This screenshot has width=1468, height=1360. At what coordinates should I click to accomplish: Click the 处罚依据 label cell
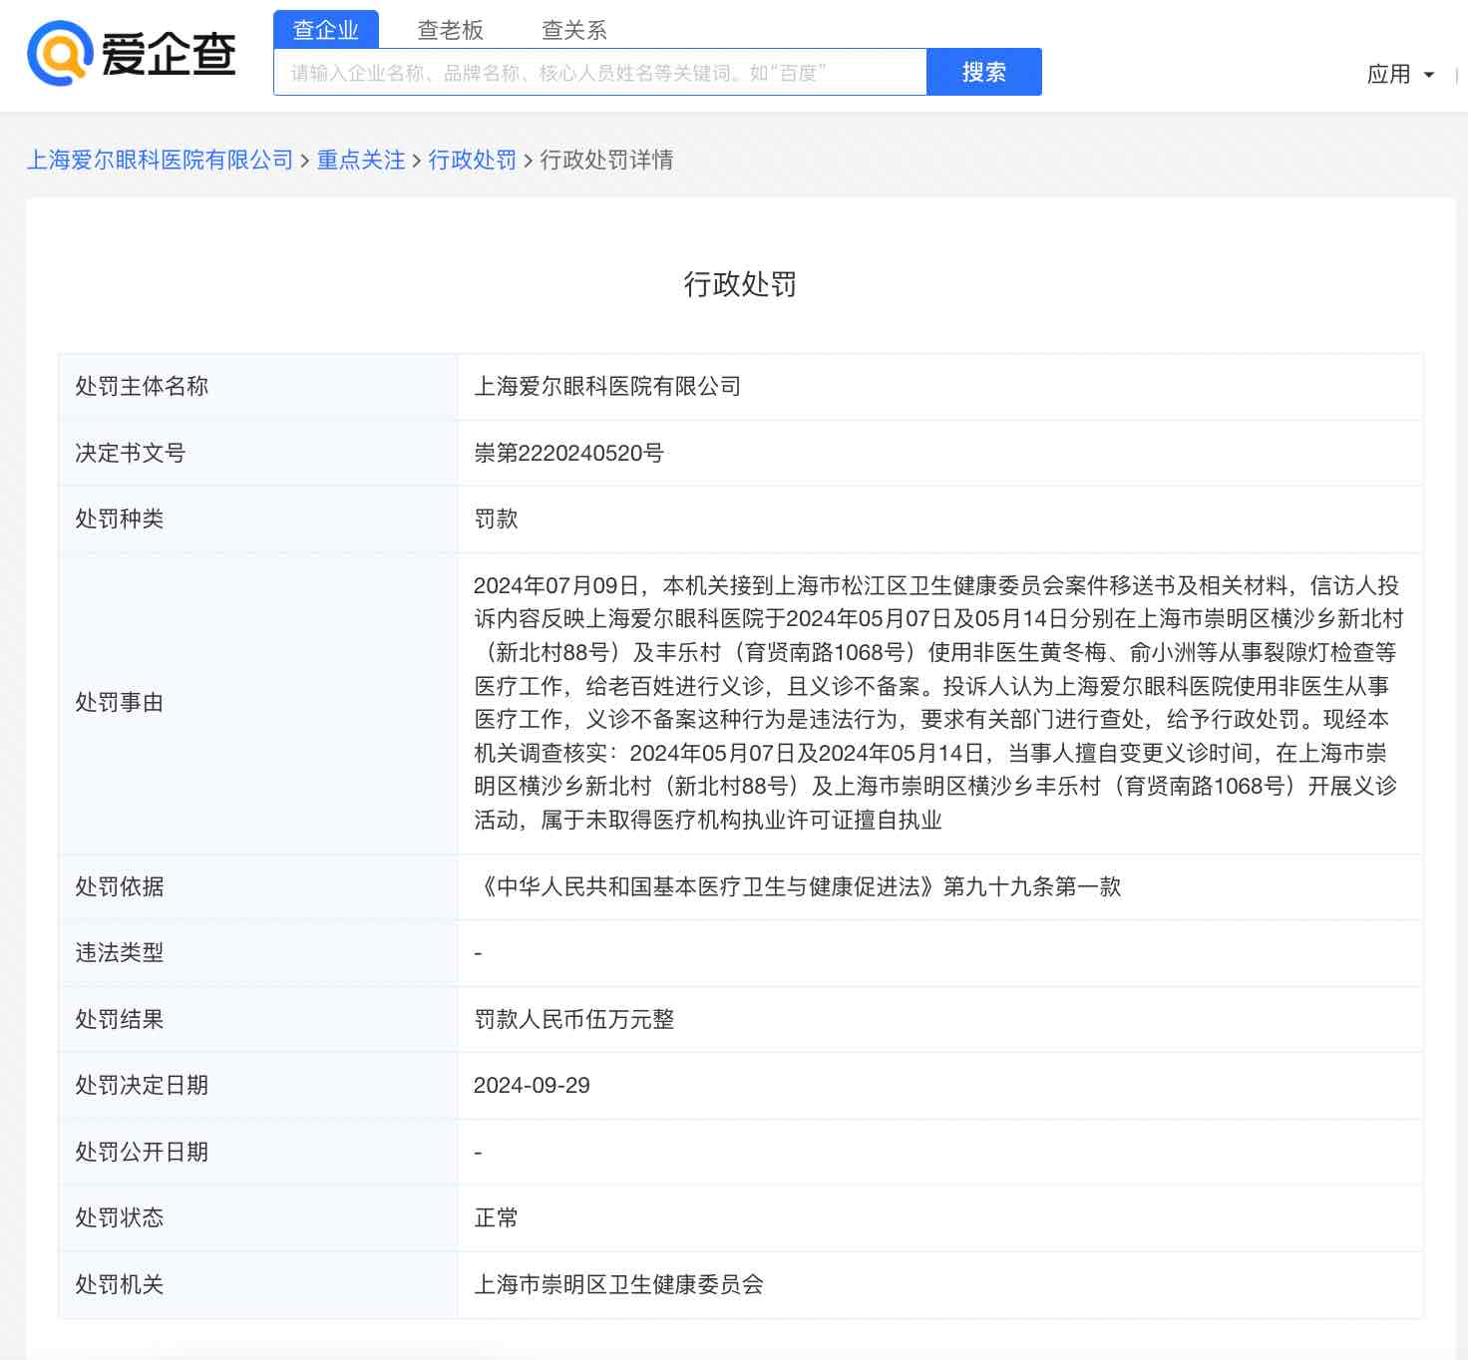[x=258, y=886]
